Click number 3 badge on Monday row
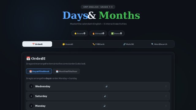 [x=31, y=106]
